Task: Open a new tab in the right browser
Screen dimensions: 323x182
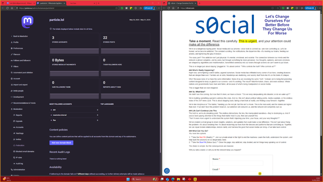Action: tap(199, 4)
